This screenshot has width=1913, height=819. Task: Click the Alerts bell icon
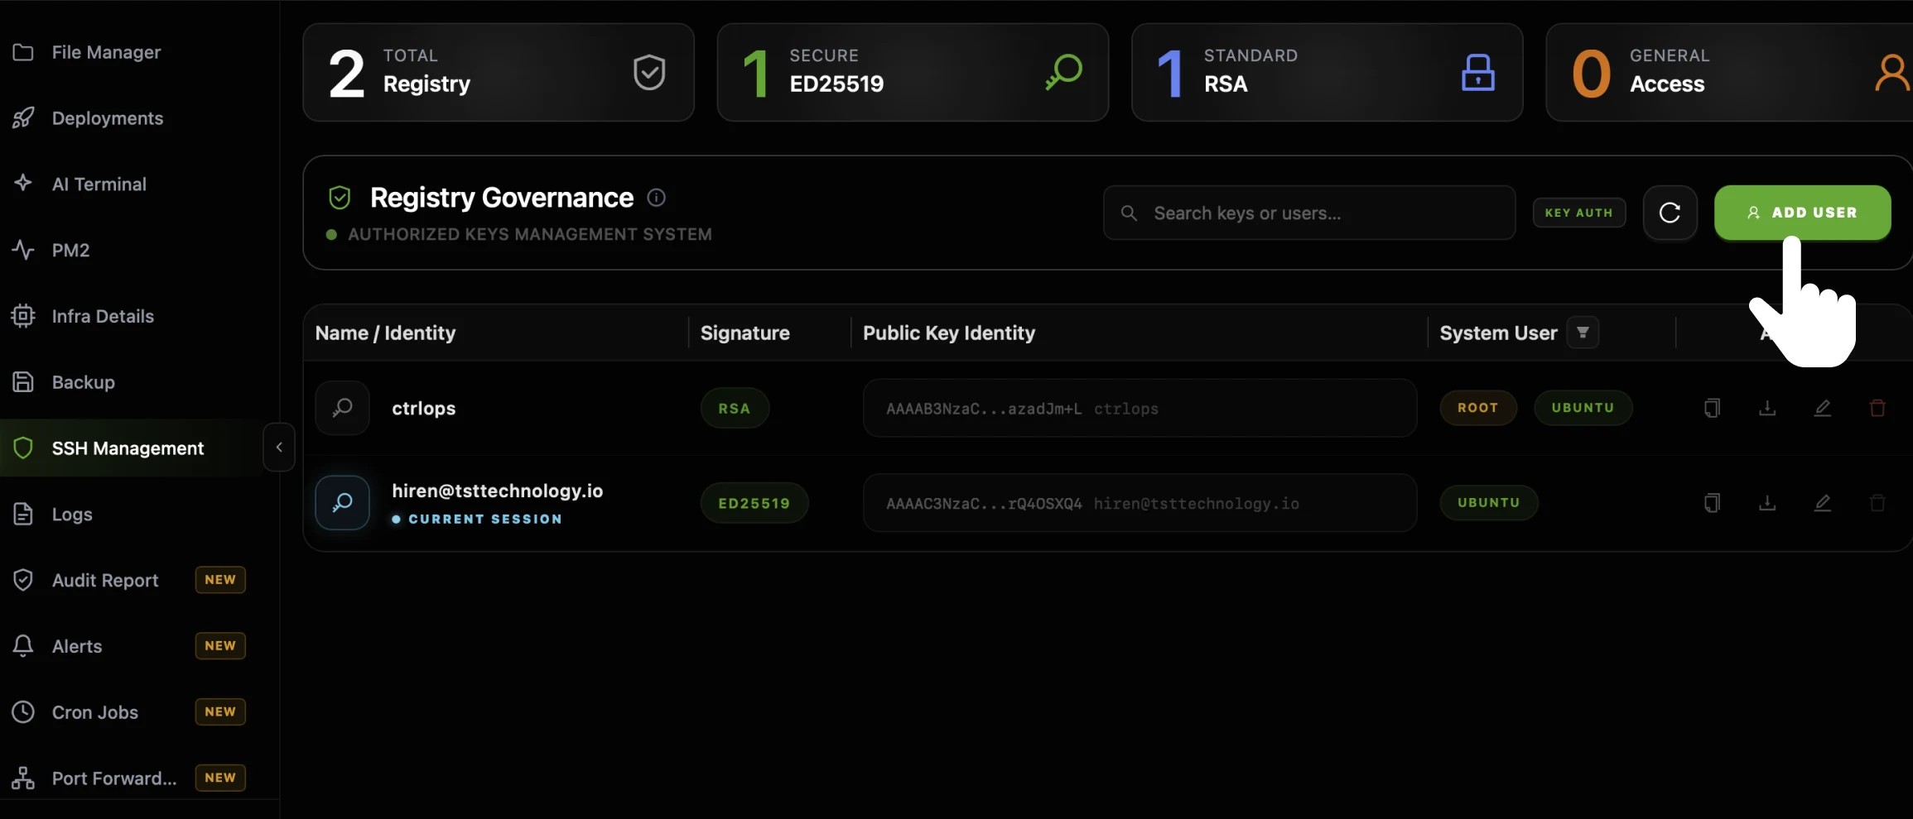pos(23,646)
